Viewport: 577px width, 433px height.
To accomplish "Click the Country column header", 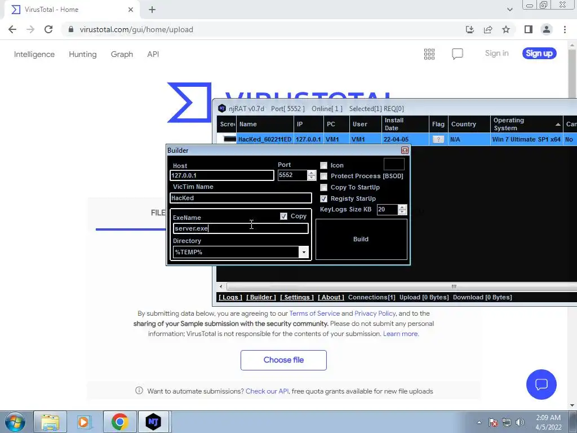I will [x=469, y=124].
